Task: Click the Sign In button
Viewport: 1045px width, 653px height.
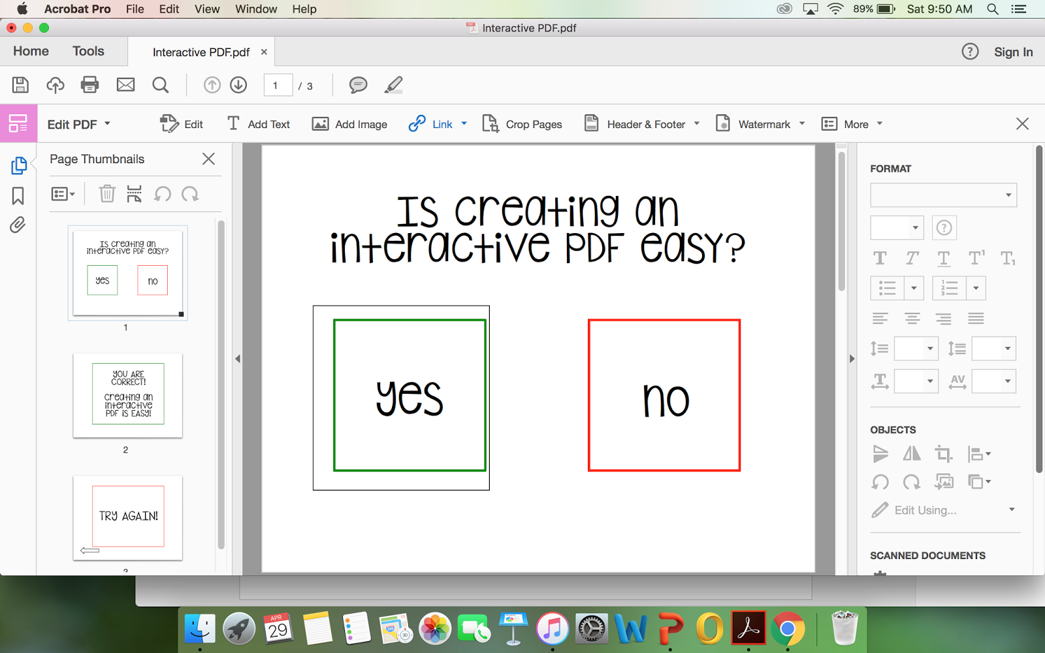Action: click(1013, 52)
